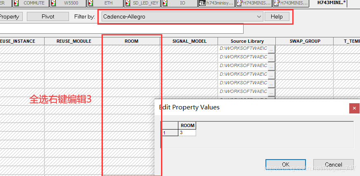Screen dimensions: 360x176
Task: Confirm with OK in Edit Property Values
Action: click(x=286, y=164)
